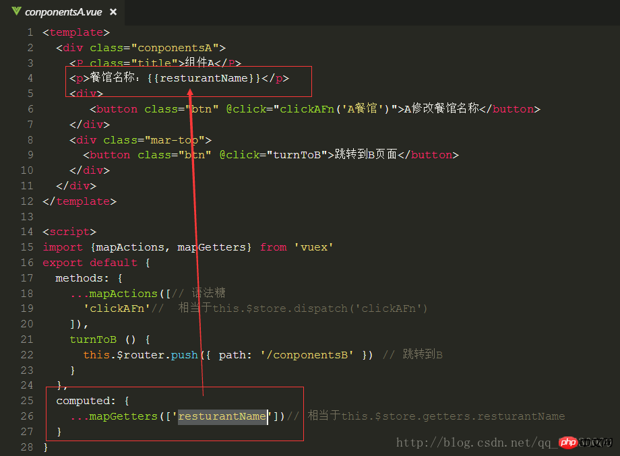620x456 pixels.
Task: Click the methods: property text
Action: point(82,278)
